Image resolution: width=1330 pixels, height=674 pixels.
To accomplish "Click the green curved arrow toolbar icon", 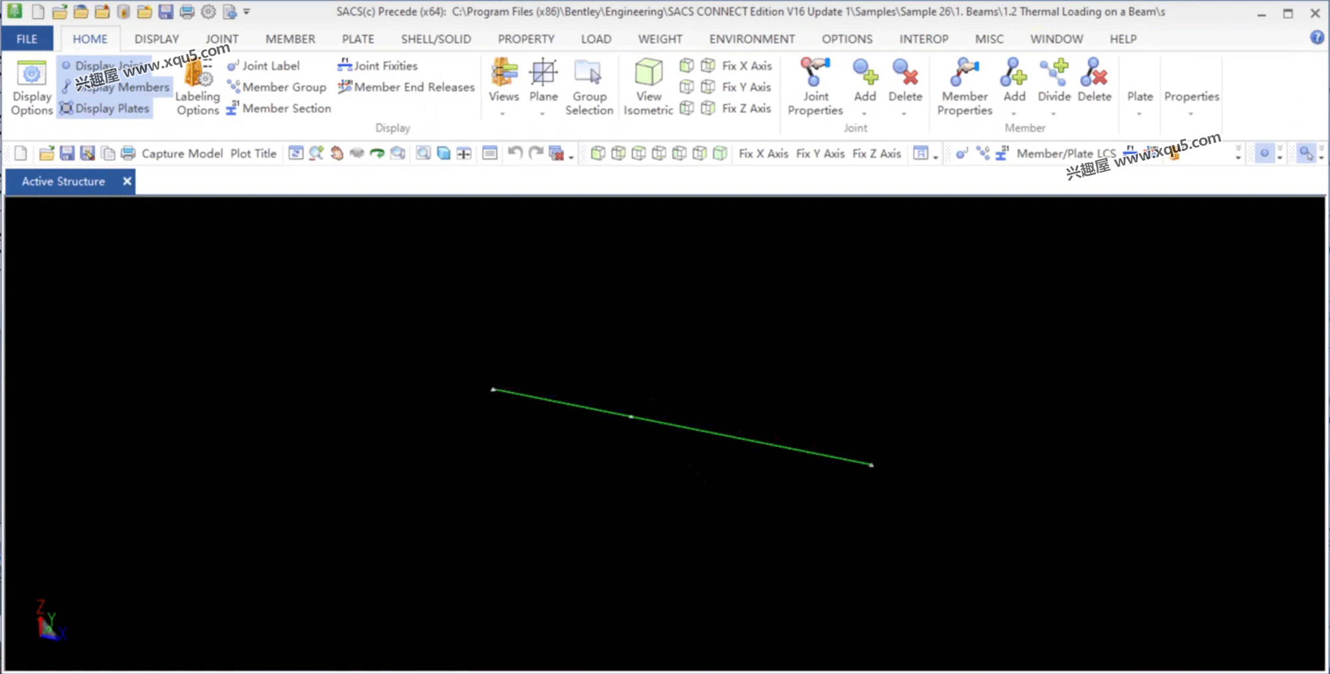I will pyautogui.click(x=377, y=154).
